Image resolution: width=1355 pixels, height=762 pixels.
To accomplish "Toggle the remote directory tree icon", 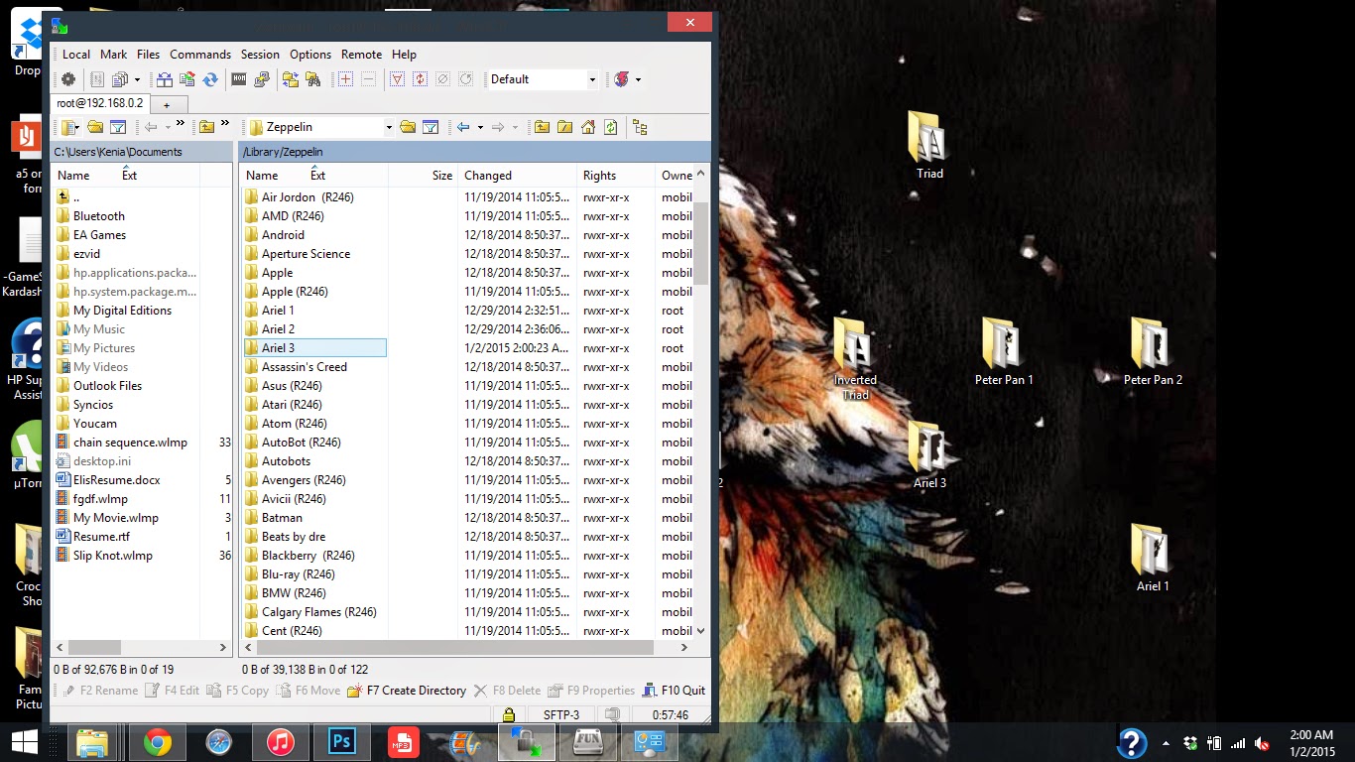I will [x=640, y=127].
